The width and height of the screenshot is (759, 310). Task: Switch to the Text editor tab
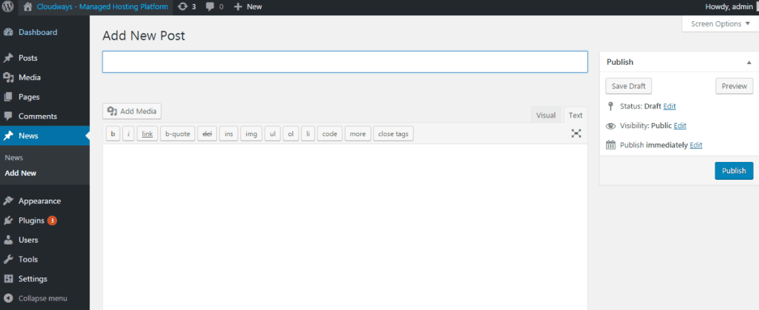click(x=576, y=115)
